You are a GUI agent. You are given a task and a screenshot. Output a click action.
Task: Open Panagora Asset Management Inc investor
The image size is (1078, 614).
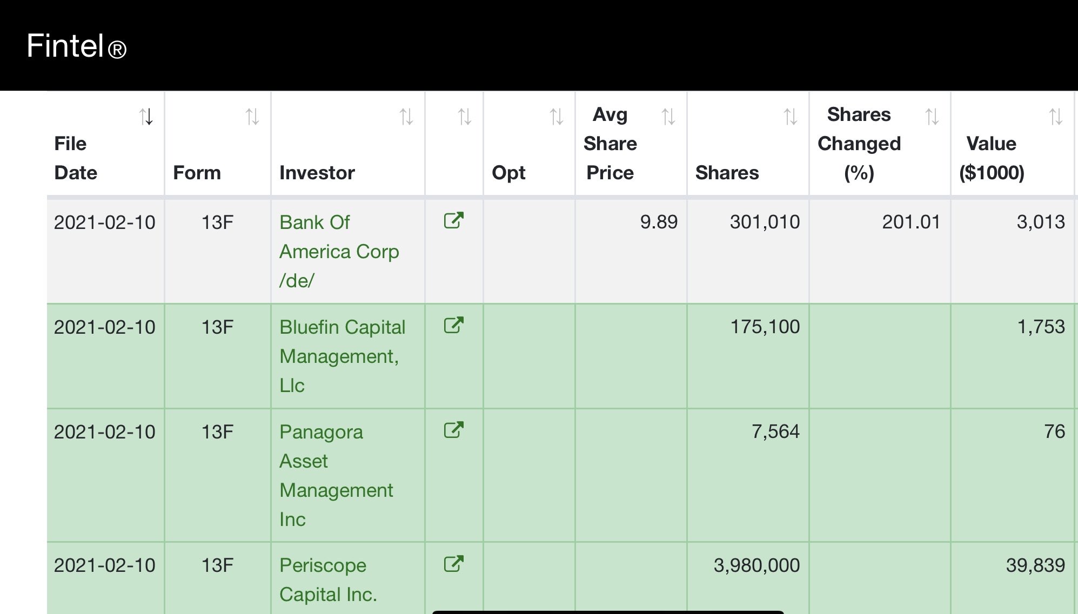click(336, 475)
